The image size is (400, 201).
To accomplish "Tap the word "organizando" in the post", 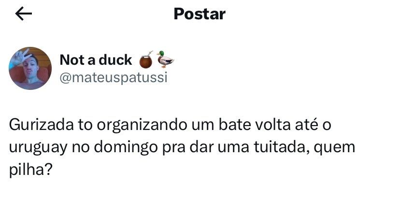I will tap(142, 126).
